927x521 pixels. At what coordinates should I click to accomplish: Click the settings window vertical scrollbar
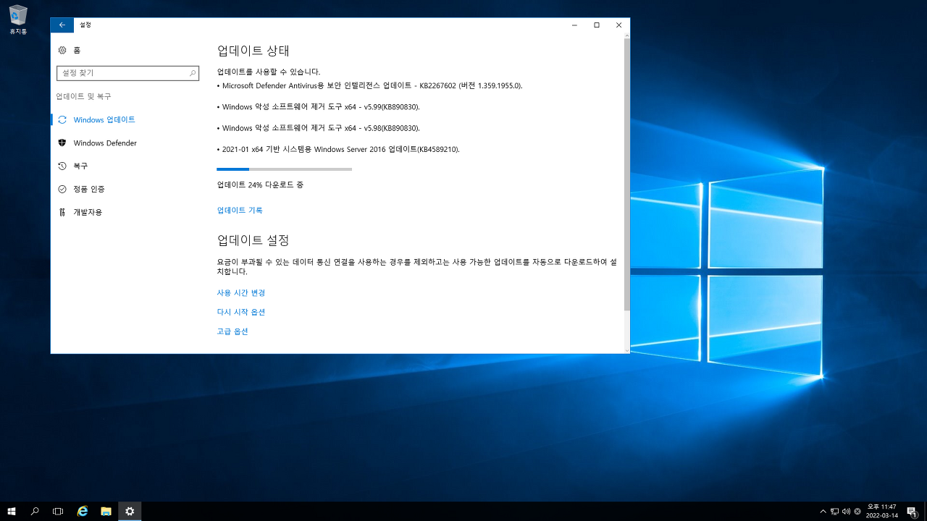627,174
